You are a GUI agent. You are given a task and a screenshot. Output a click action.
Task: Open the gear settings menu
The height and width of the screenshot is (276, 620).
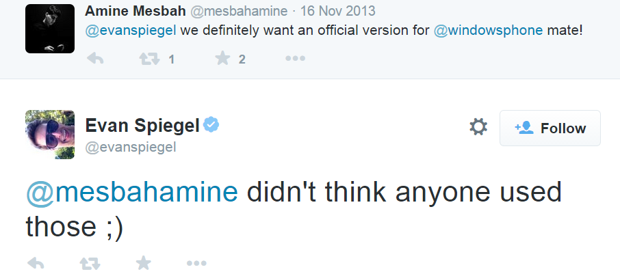click(478, 128)
